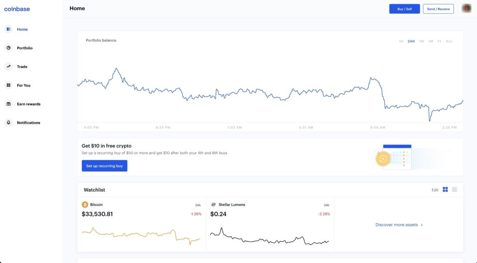Click the 9:59 AM axis label

pyautogui.click(x=377, y=127)
